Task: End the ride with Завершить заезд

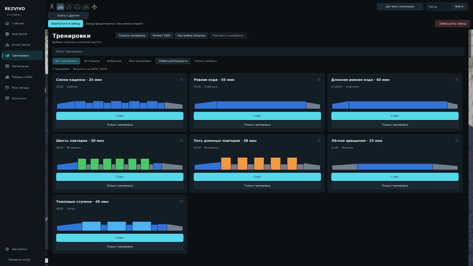Action: pos(453,24)
